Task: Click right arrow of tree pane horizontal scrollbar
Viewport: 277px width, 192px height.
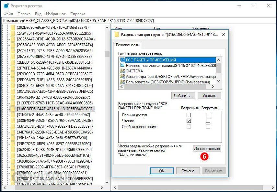Action: click(x=102, y=187)
